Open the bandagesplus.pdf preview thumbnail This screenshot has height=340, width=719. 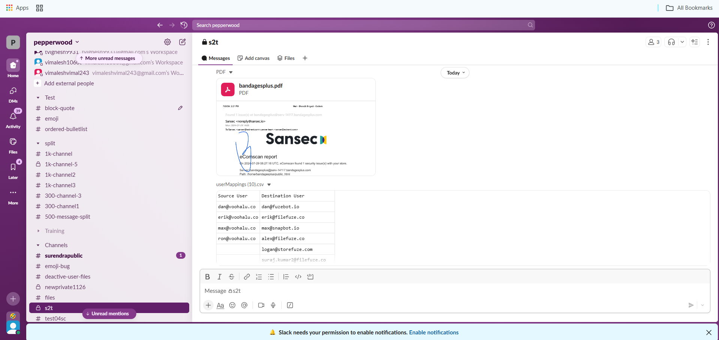click(x=296, y=138)
